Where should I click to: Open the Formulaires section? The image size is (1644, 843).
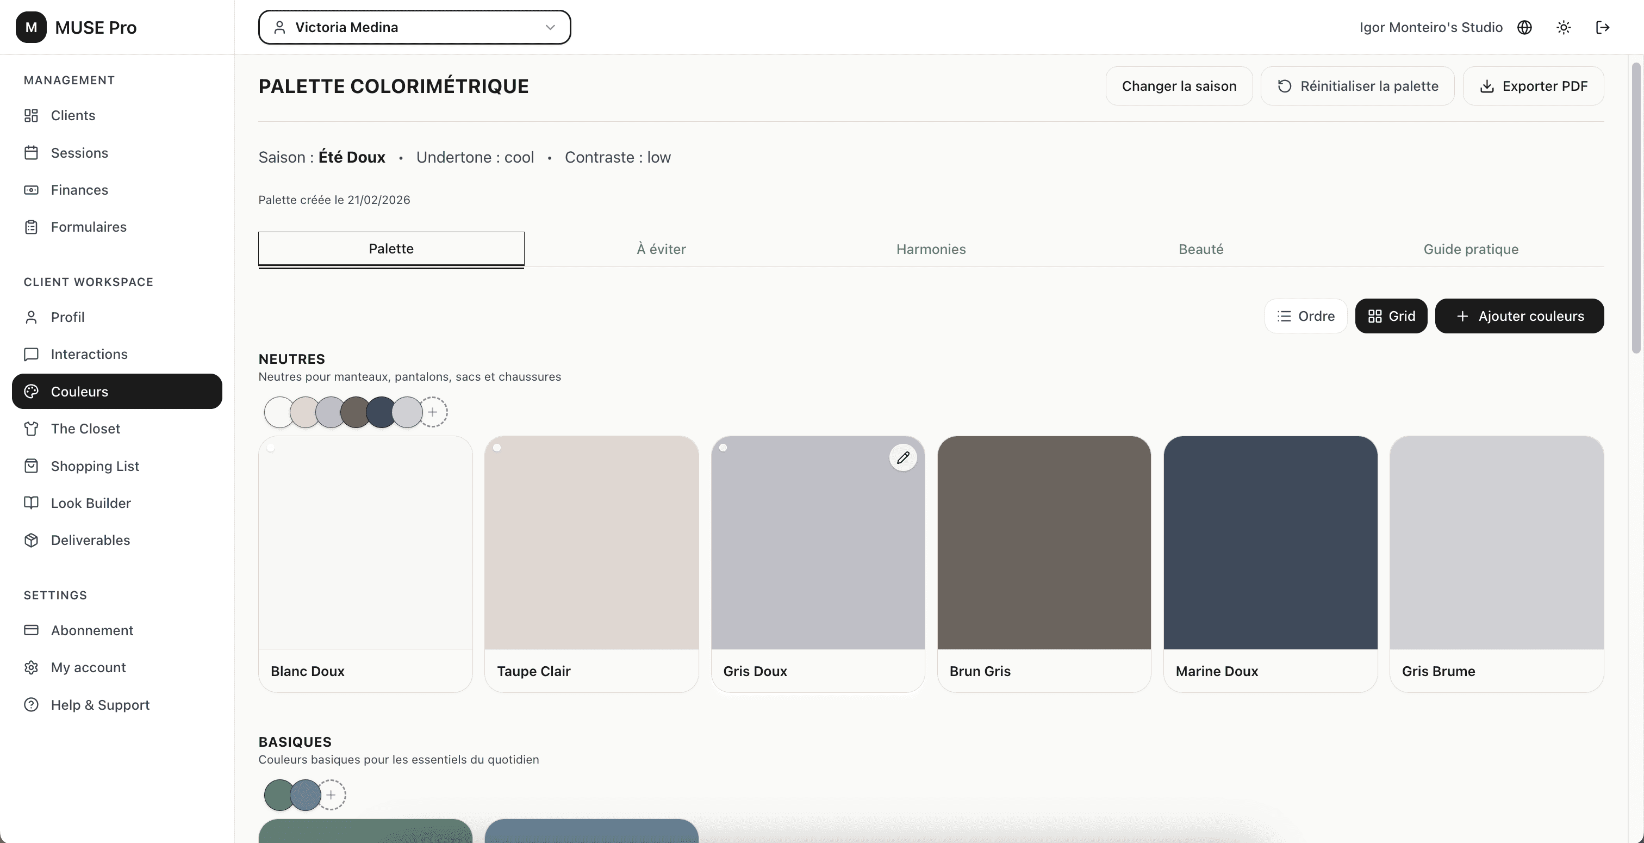click(x=89, y=227)
